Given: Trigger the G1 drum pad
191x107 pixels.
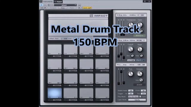Looking at the screenshot, I should pyautogui.click(x=55, y=64).
